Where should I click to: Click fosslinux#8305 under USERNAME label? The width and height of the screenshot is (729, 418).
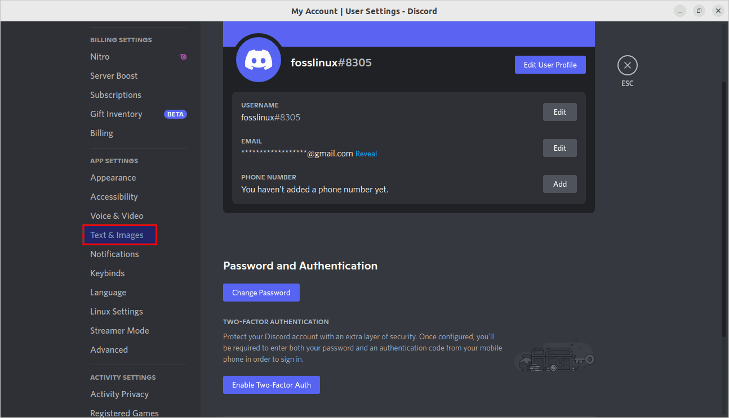pos(271,118)
